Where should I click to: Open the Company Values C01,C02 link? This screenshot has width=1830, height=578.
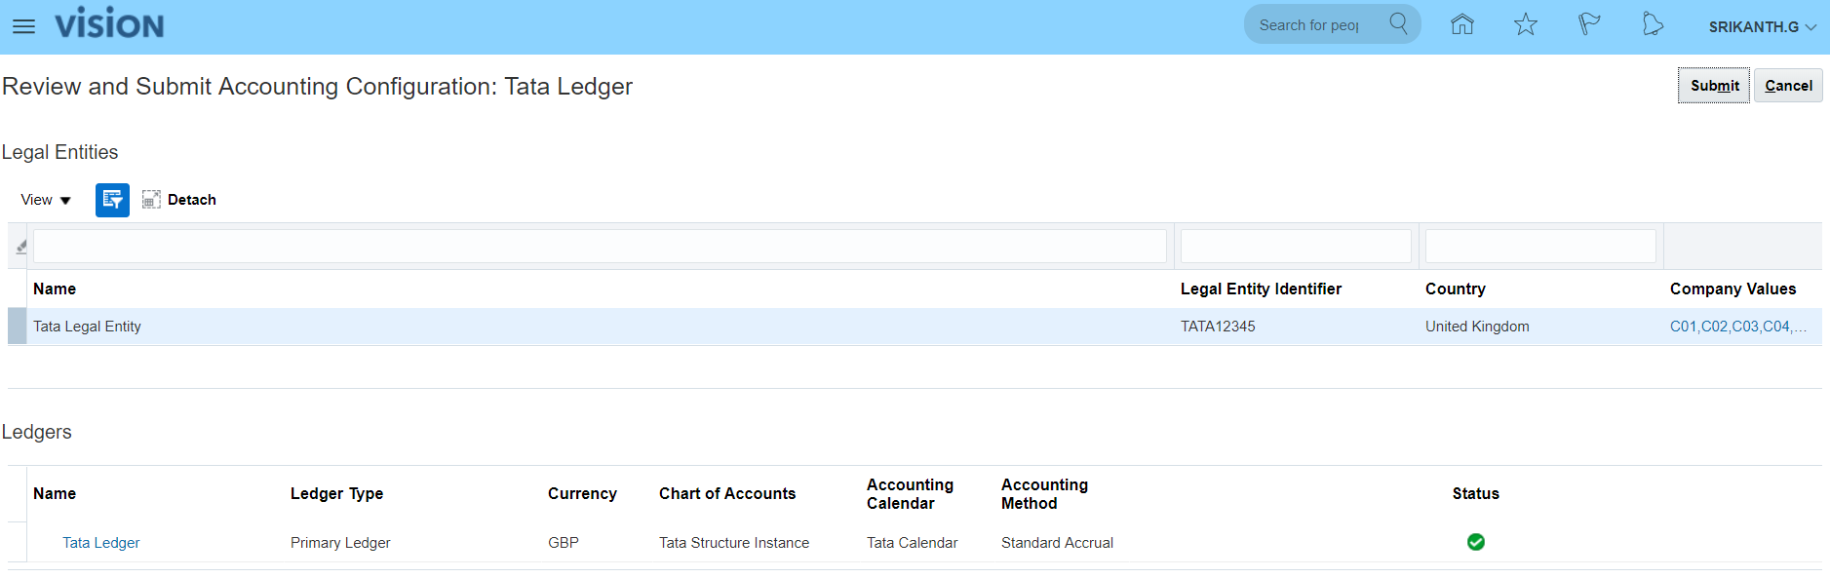1737,327
